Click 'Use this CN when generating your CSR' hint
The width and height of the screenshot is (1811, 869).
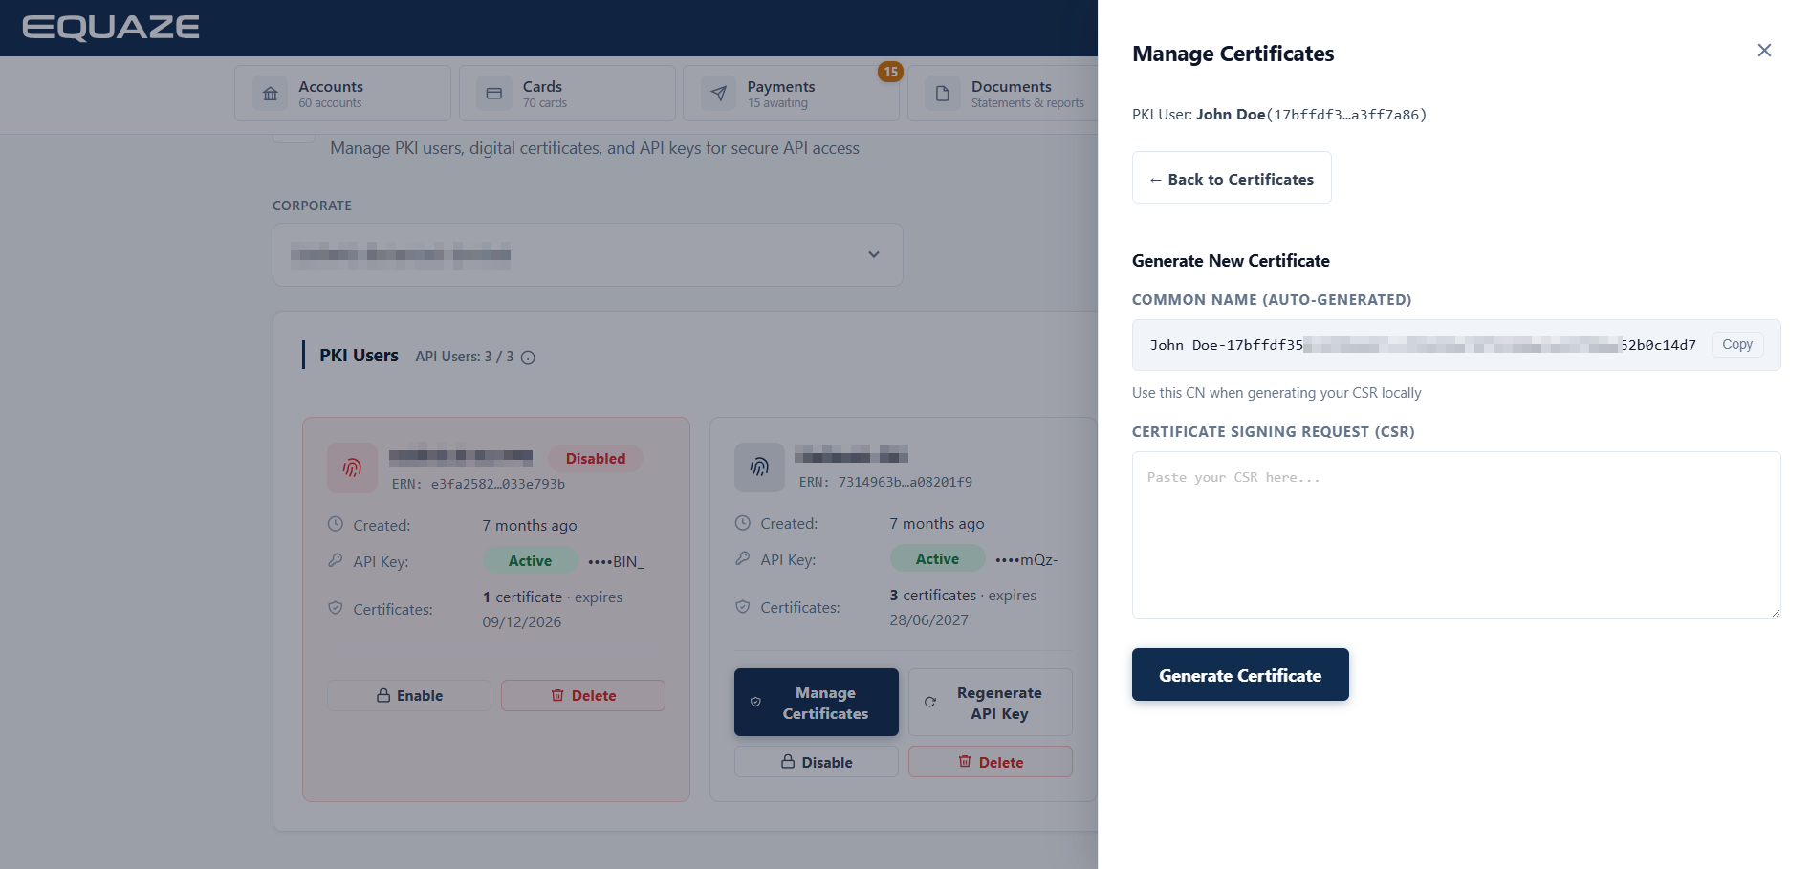1276,393
